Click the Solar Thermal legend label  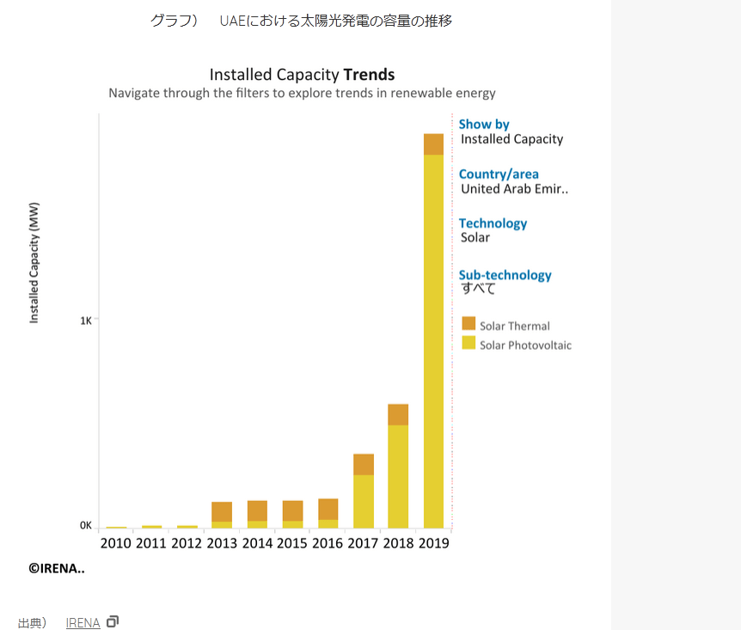pyautogui.click(x=514, y=327)
